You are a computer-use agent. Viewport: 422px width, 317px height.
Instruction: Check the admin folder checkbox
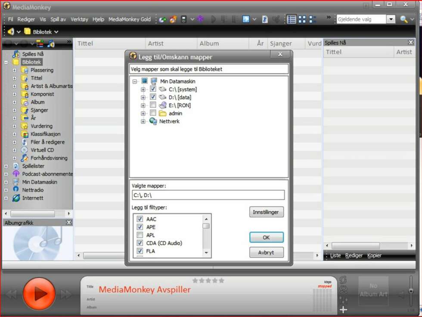(153, 113)
